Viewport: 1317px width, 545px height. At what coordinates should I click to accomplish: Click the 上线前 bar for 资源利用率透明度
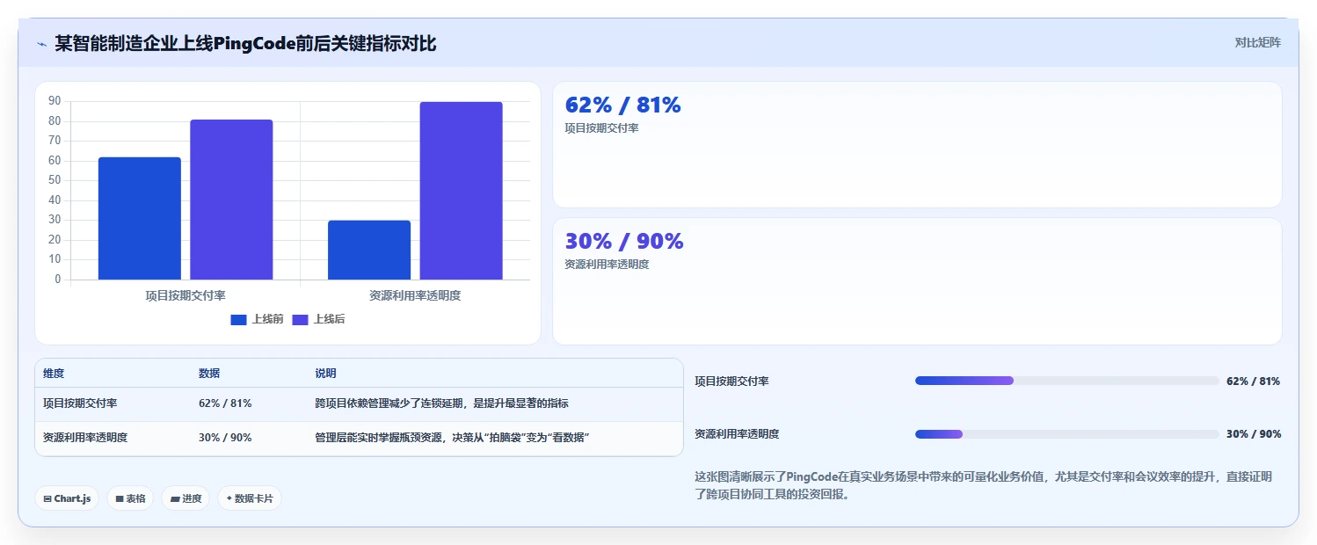pos(369,250)
